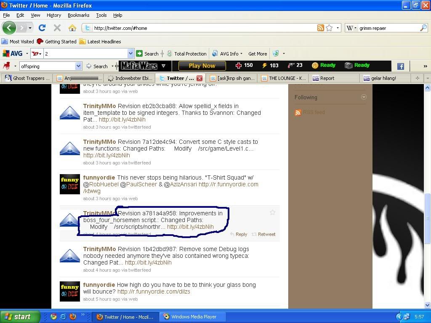Show more toolbar items with chevron
This screenshot has height=323, width=431.
click(x=425, y=66)
